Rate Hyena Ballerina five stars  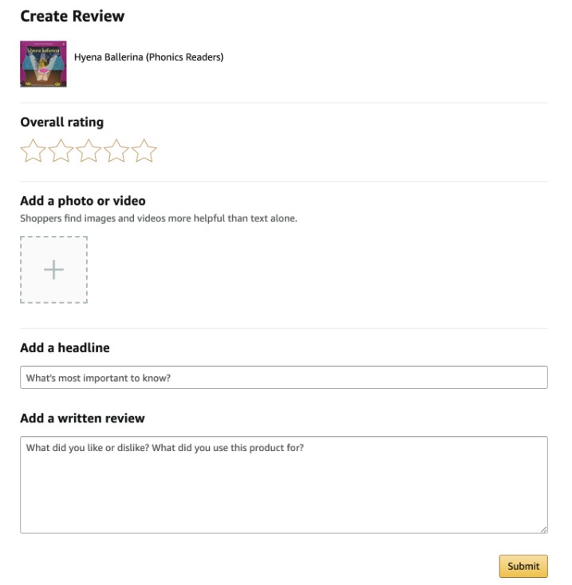[144, 151]
